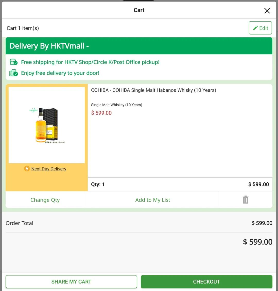Viewport: 278px width, 291px height.
Task: Click the Enjoy free delivery message
Action: (60, 73)
